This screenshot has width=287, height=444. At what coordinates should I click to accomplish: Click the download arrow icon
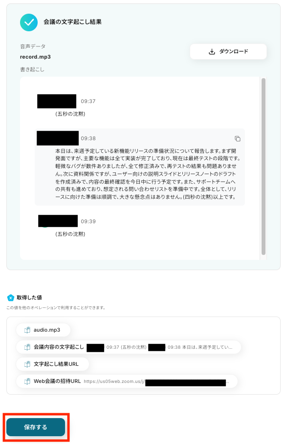coord(212,52)
